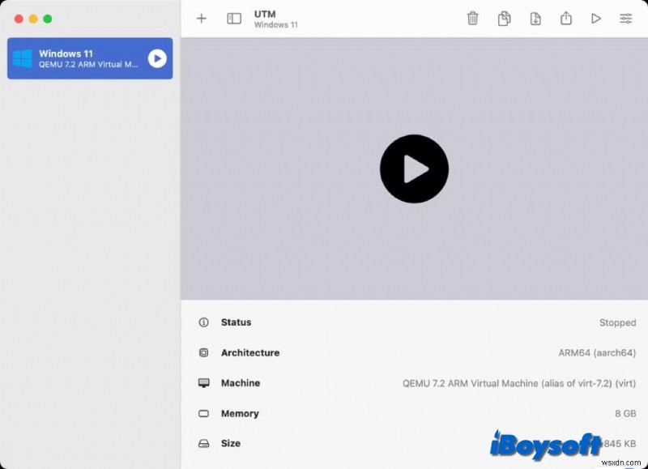The height and width of the screenshot is (469, 648).
Task: Minimize the window with yellow button
Action: click(33, 19)
